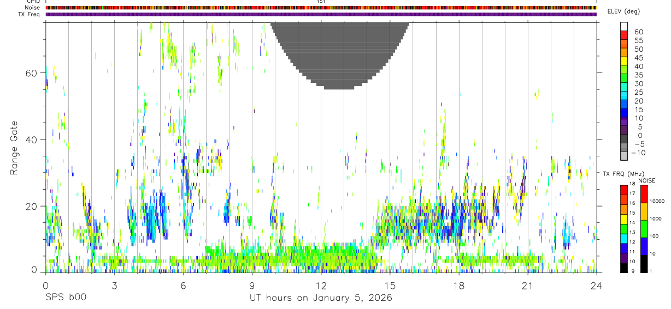
Task: Click the Range Gate axis label '60'
Action: coord(32,73)
